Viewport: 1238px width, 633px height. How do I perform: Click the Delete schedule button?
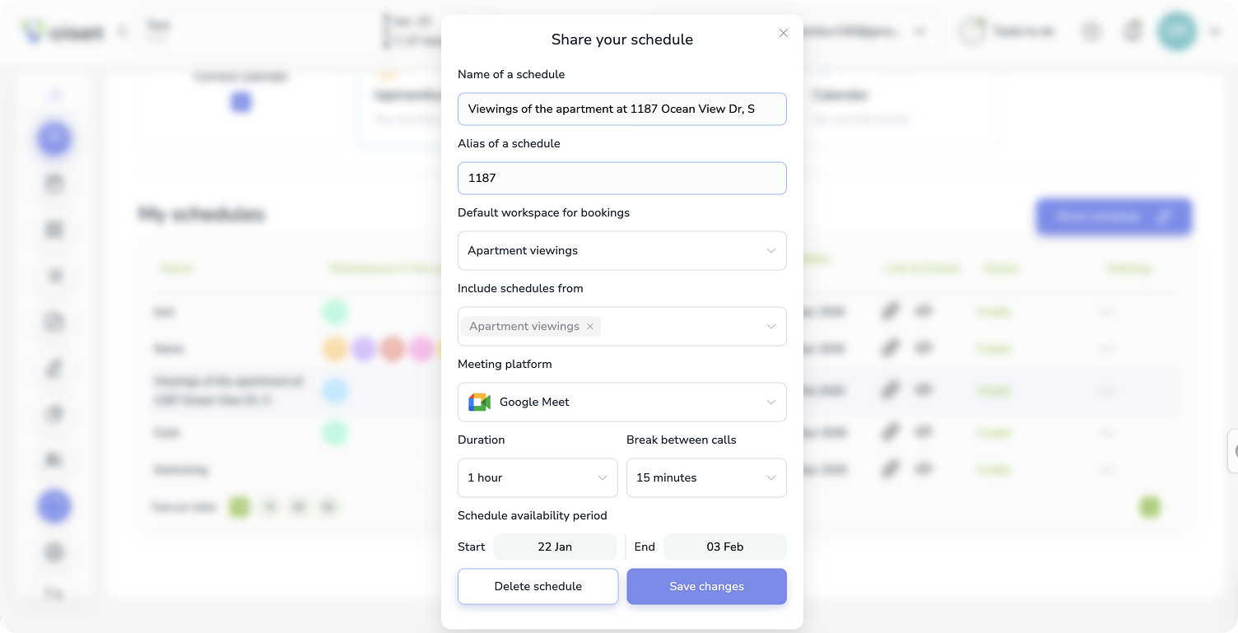538,586
